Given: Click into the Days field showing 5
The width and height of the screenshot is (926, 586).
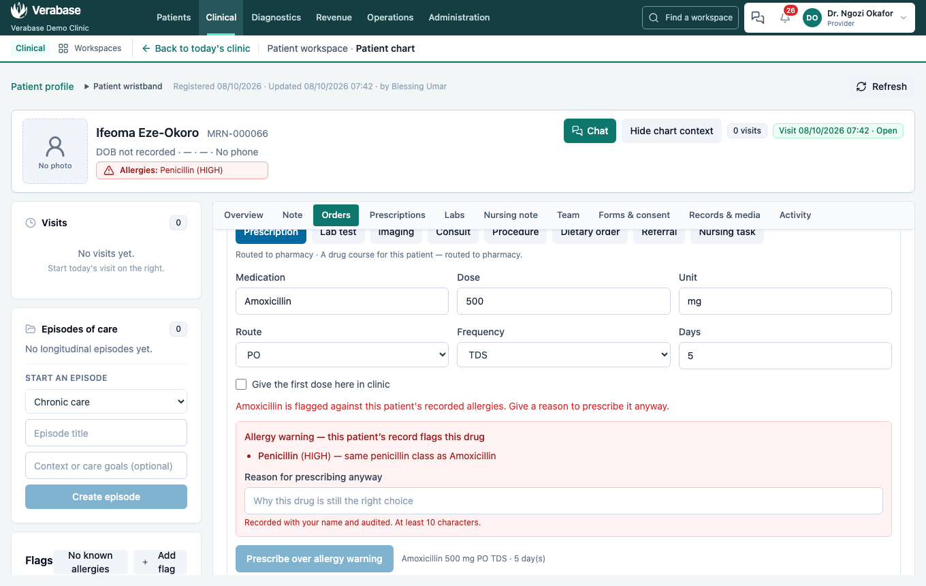Looking at the screenshot, I should [x=785, y=356].
